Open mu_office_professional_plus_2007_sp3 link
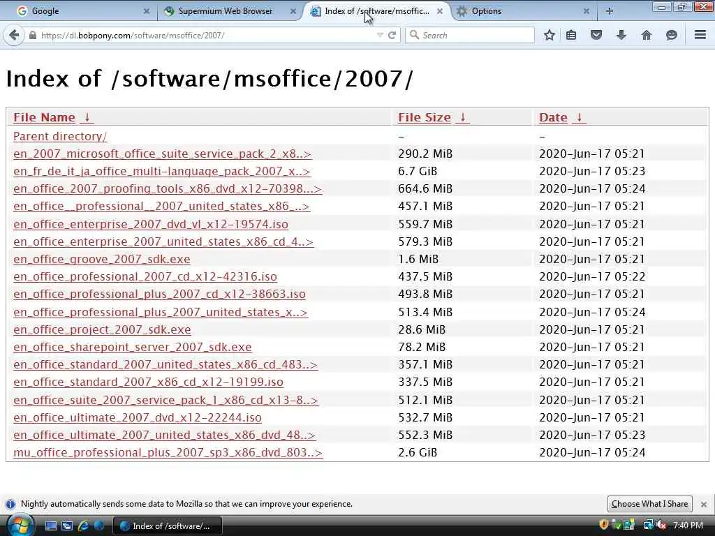 pyautogui.click(x=168, y=452)
